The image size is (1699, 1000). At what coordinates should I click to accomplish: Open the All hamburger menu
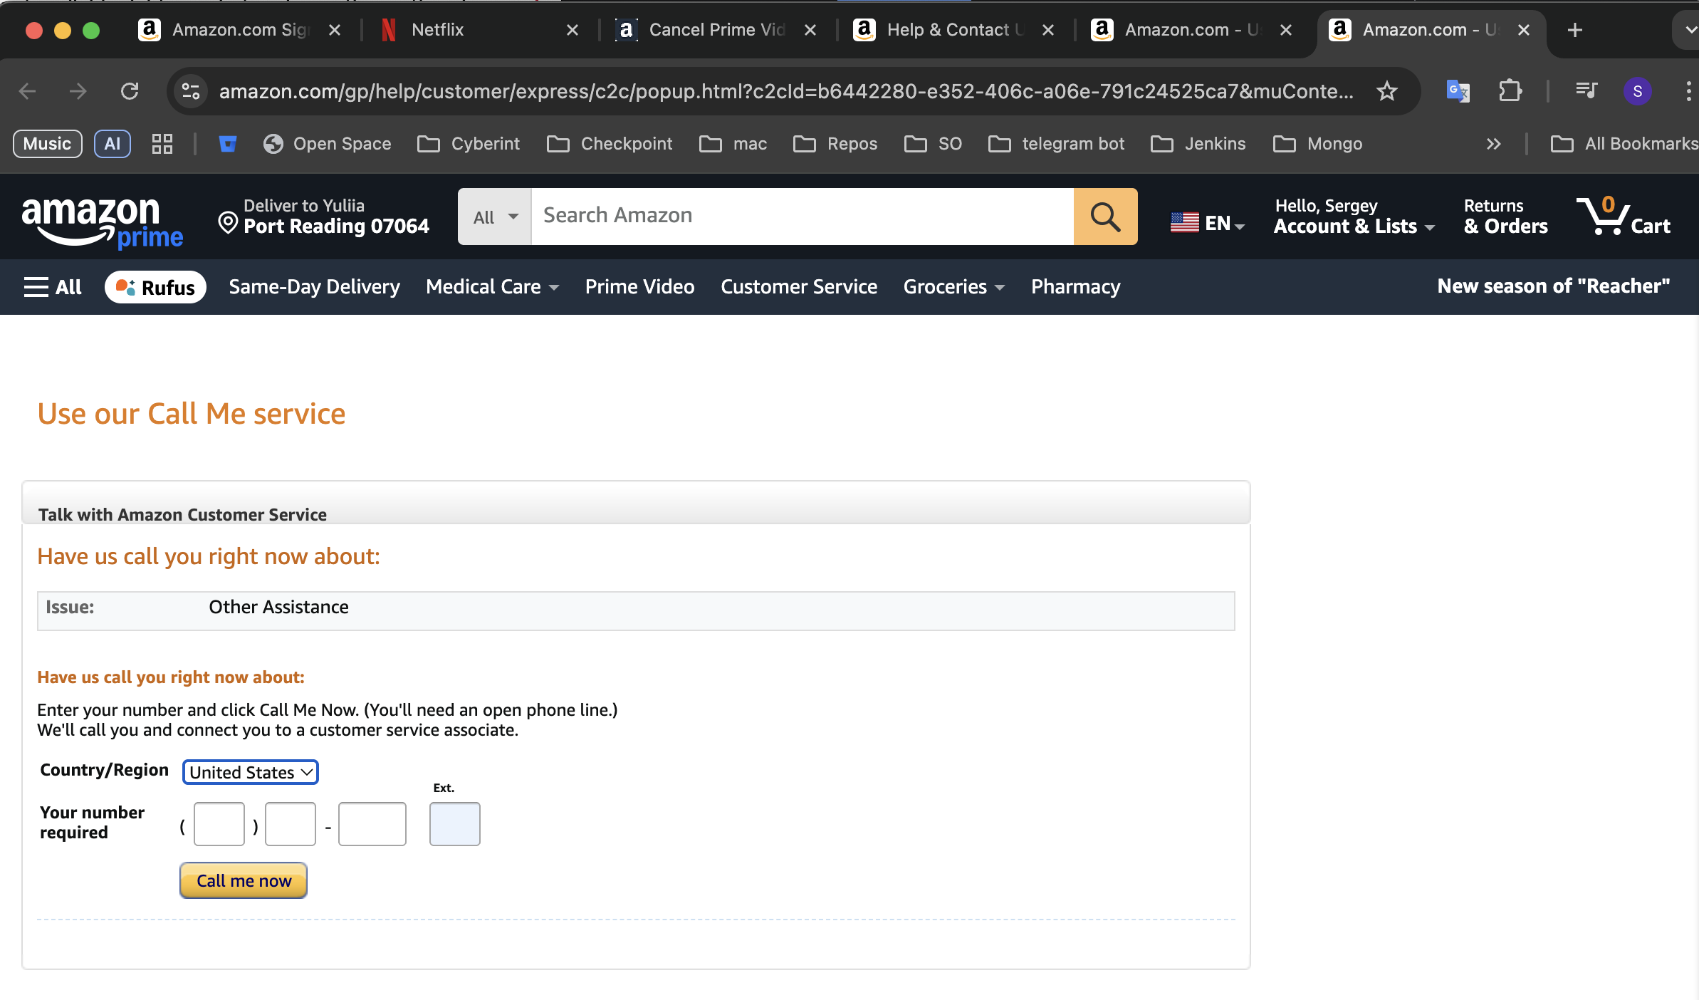tap(53, 287)
